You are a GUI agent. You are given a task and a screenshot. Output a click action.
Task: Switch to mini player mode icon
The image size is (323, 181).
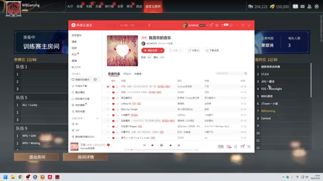pos(231,25)
